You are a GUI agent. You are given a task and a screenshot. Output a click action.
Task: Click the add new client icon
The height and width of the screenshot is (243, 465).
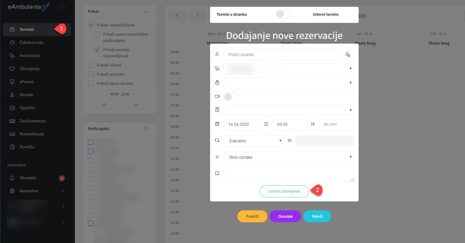coord(348,55)
